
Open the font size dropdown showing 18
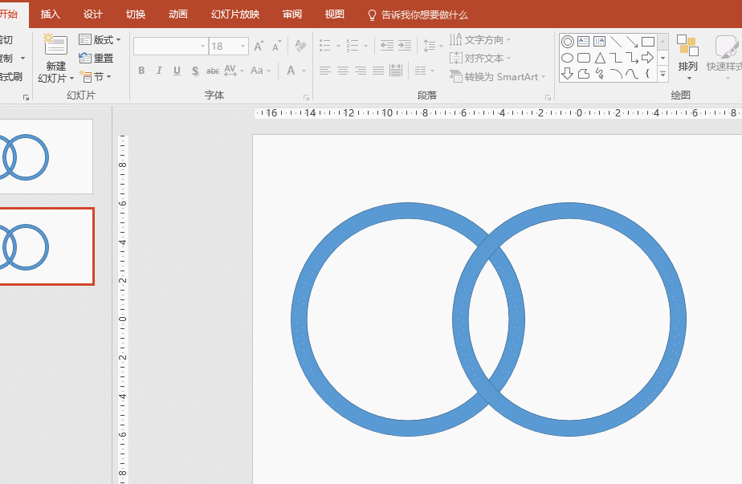pos(243,47)
